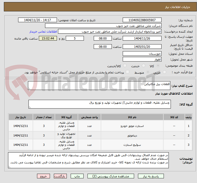Select the متوسط purchase type radio
Image resolution: width=197 pixels, height=183 pixels.
click(x=148, y=72)
